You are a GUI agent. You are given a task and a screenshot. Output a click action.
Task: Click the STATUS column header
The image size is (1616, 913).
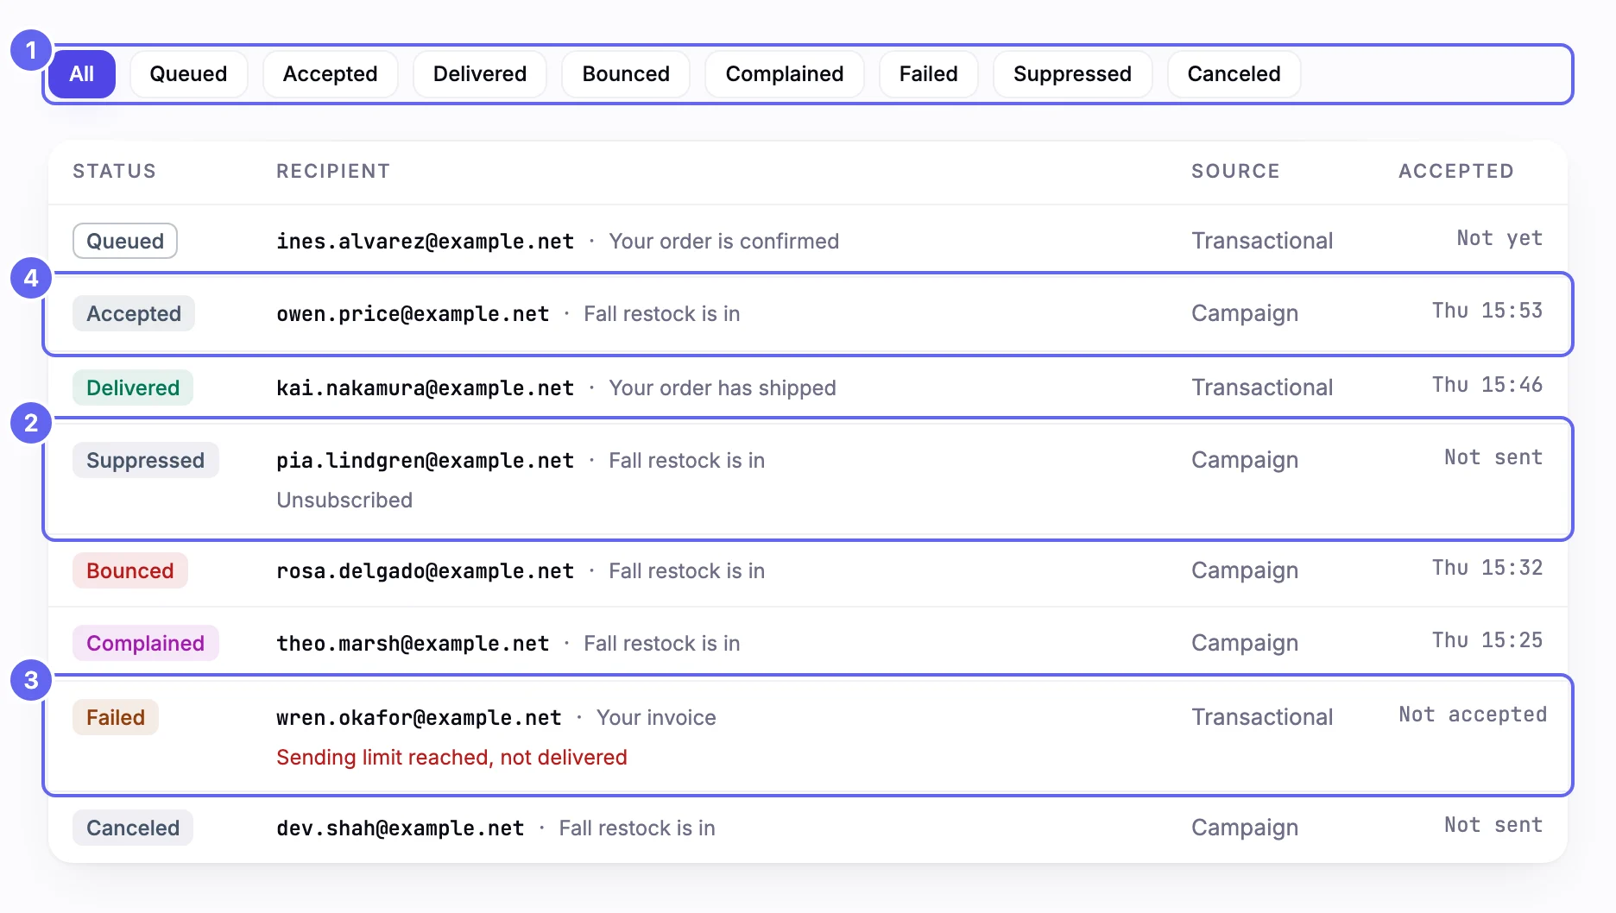tap(114, 171)
